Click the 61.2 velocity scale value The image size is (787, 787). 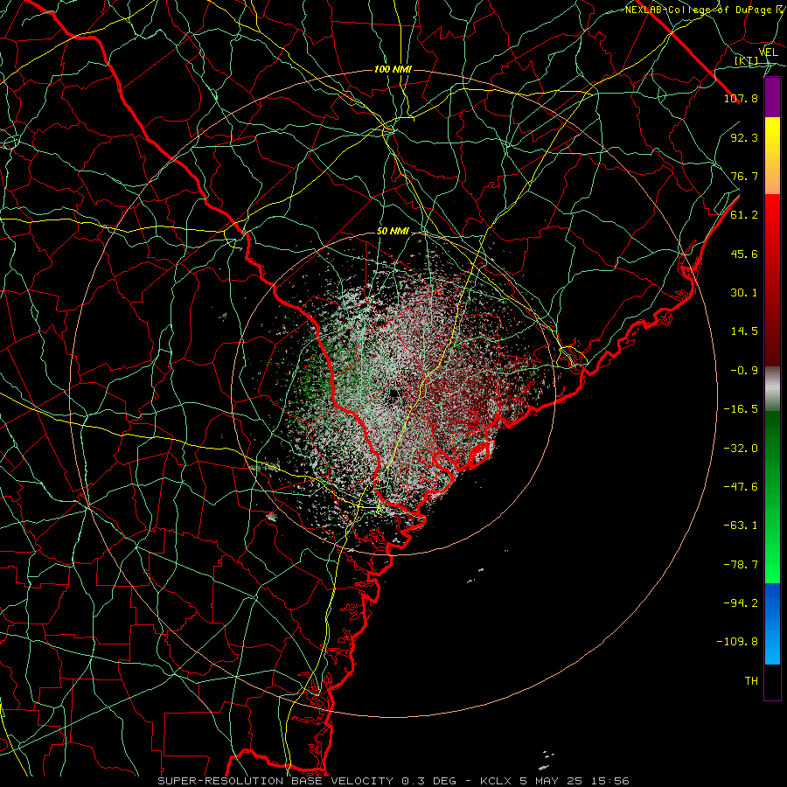pyautogui.click(x=744, y=215)
